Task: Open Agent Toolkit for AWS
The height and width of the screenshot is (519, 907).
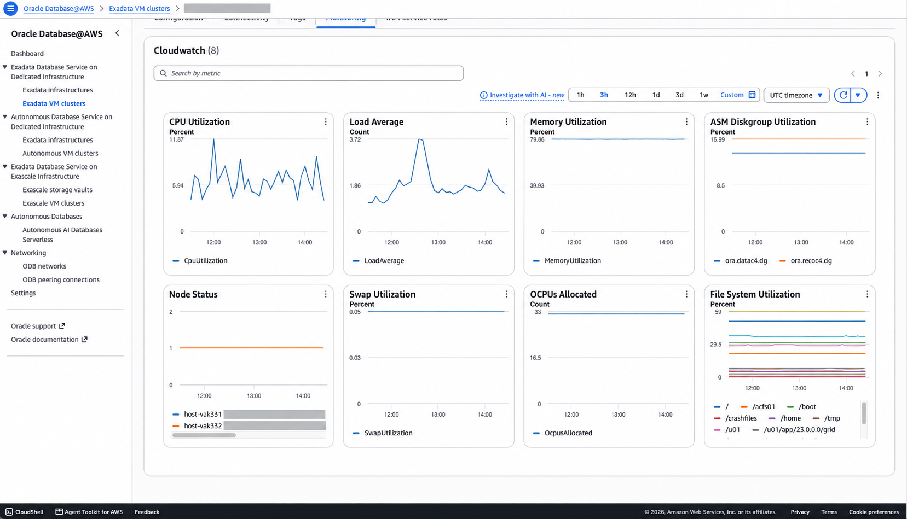Action: 89,512
